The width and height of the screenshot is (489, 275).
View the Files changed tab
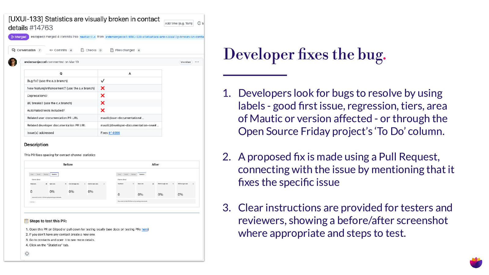(125, 50)
